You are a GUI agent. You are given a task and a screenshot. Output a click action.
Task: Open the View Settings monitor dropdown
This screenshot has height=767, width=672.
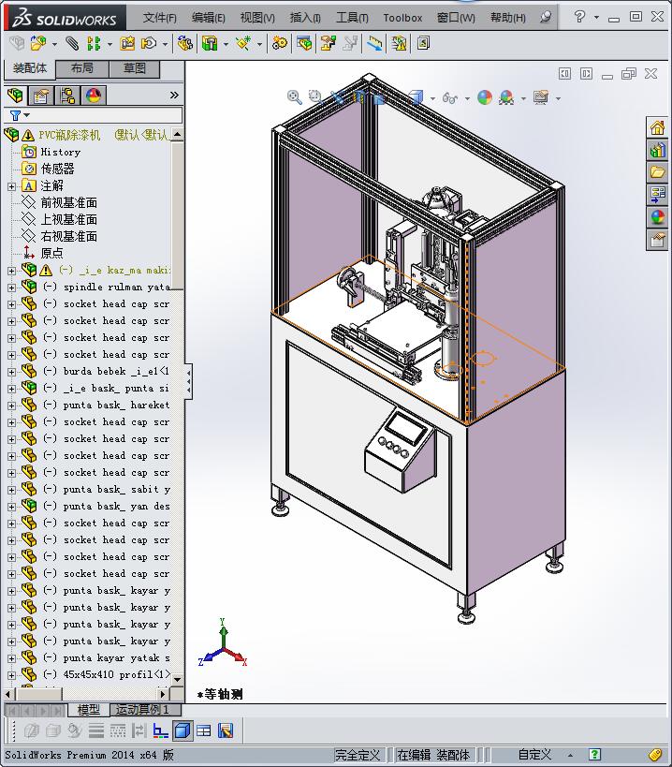click(x=558, y=99)
